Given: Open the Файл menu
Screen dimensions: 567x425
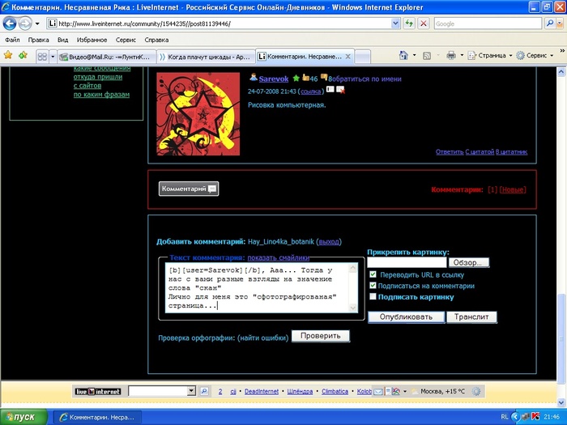Looking at the screenshot, I should (13, 40).
